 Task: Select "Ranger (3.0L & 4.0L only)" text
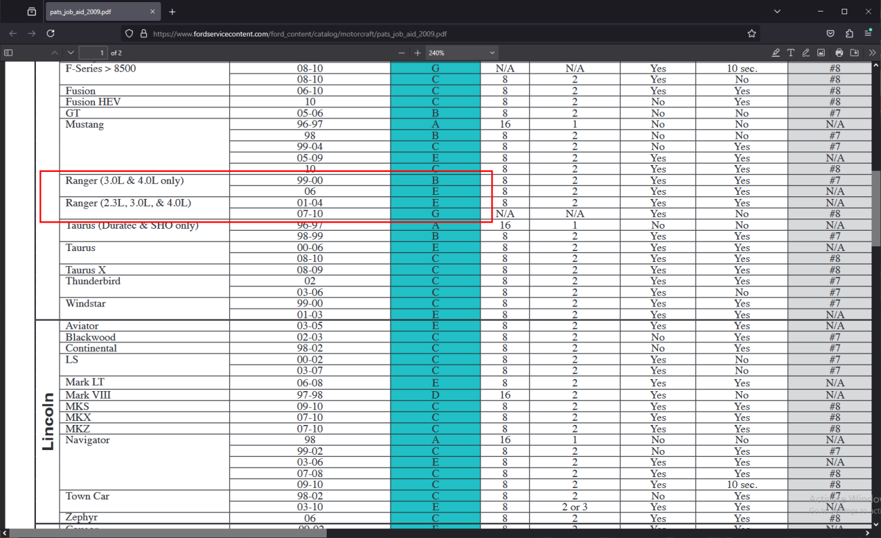click(125, 181)
